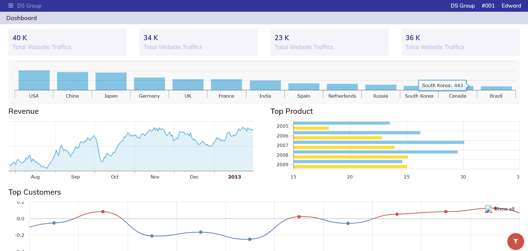The image size is (528, 251).
Task: Open the 34 K traffic card
Action: coord(198,42)
